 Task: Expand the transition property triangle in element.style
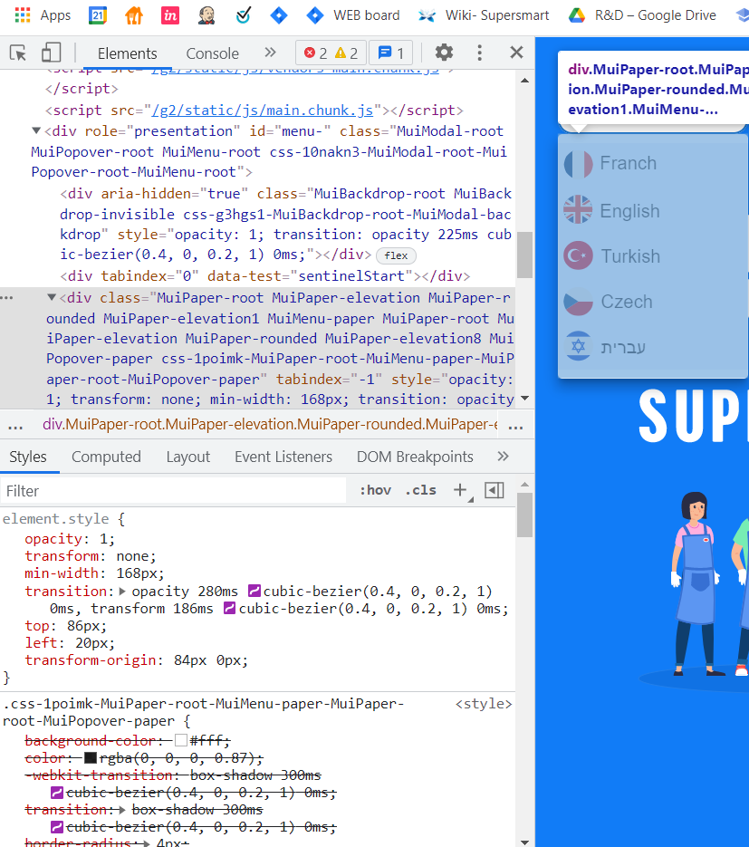point(122,591)
